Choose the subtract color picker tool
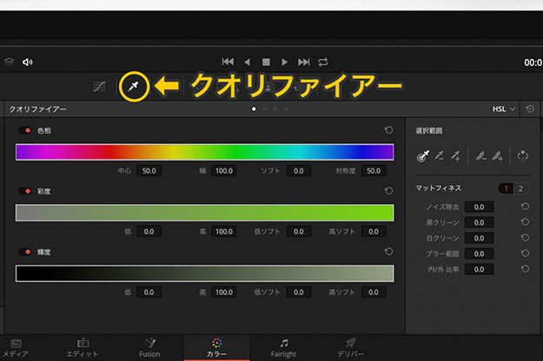Viewport: 543px width, 361px height. pyautogui.click(x=439, y=156)
